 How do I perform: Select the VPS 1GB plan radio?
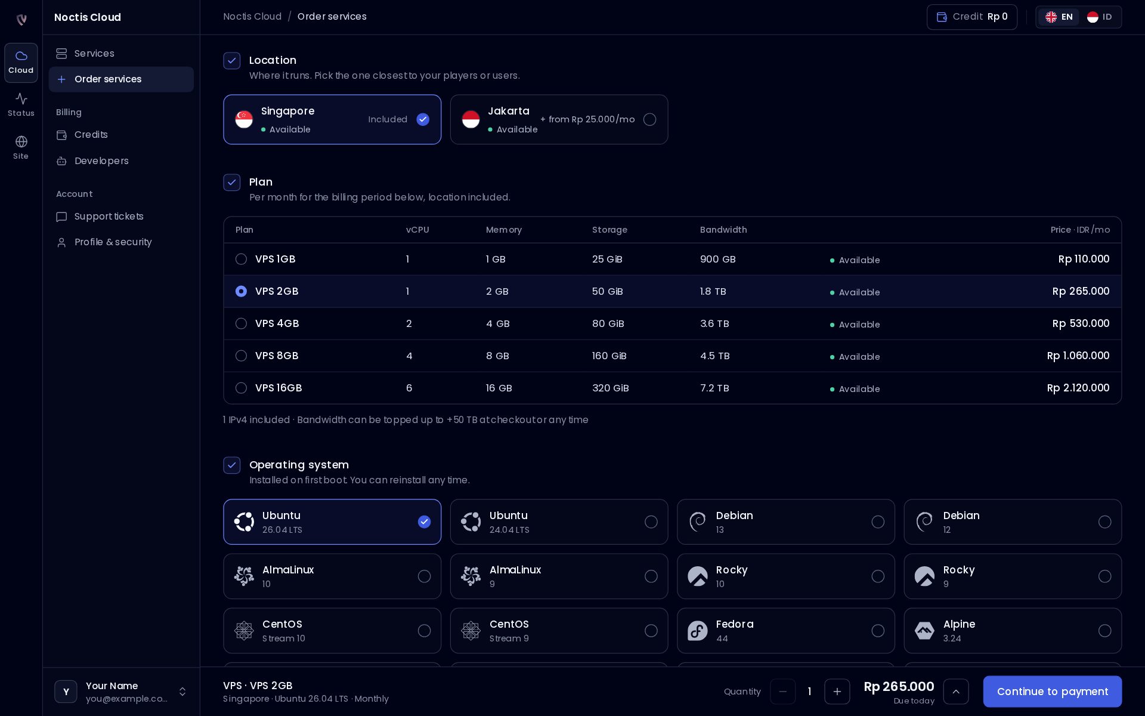point(241,259)
